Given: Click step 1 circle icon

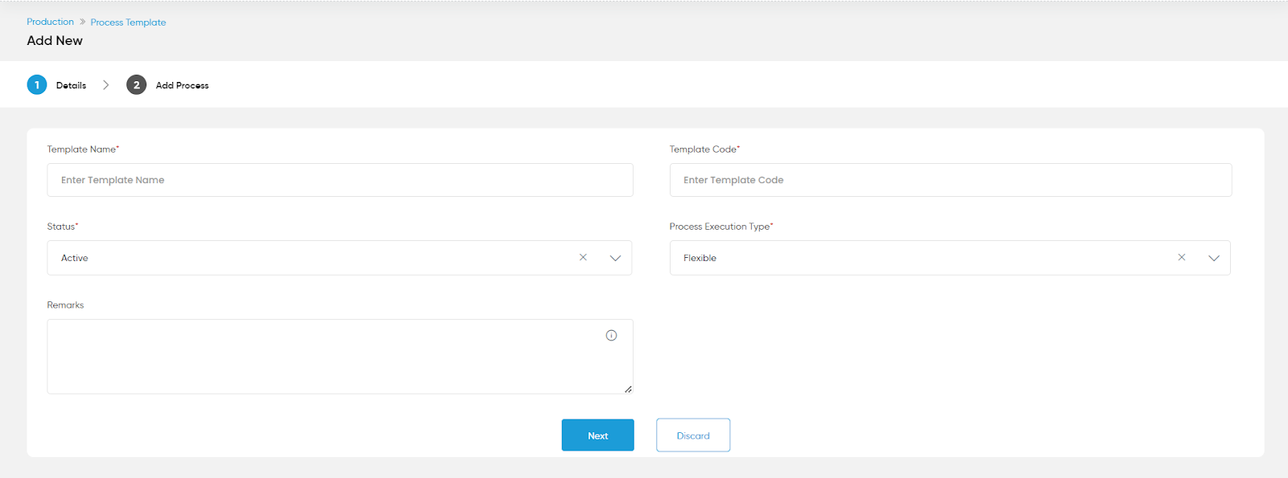Looking at the screenshot, I should click(x=37, y=84).
